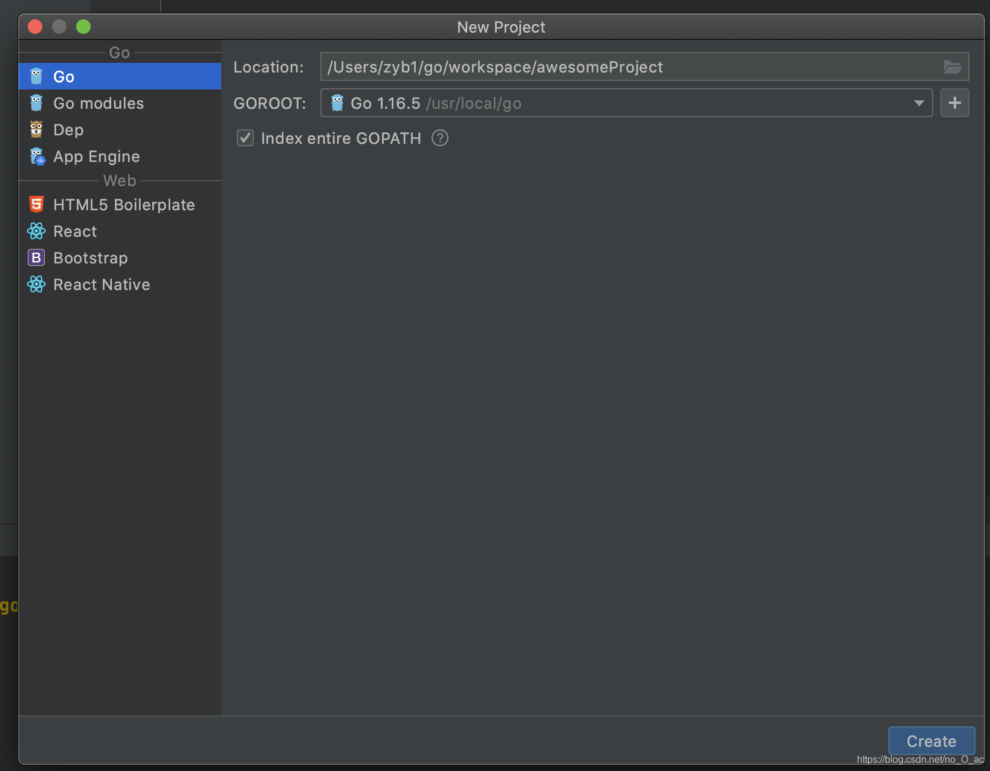Add a new GOROOT SDK
This screenshot has width=990, height=771.
point(955,103)
